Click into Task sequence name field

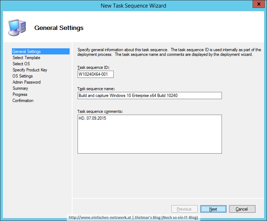point(150,96)
